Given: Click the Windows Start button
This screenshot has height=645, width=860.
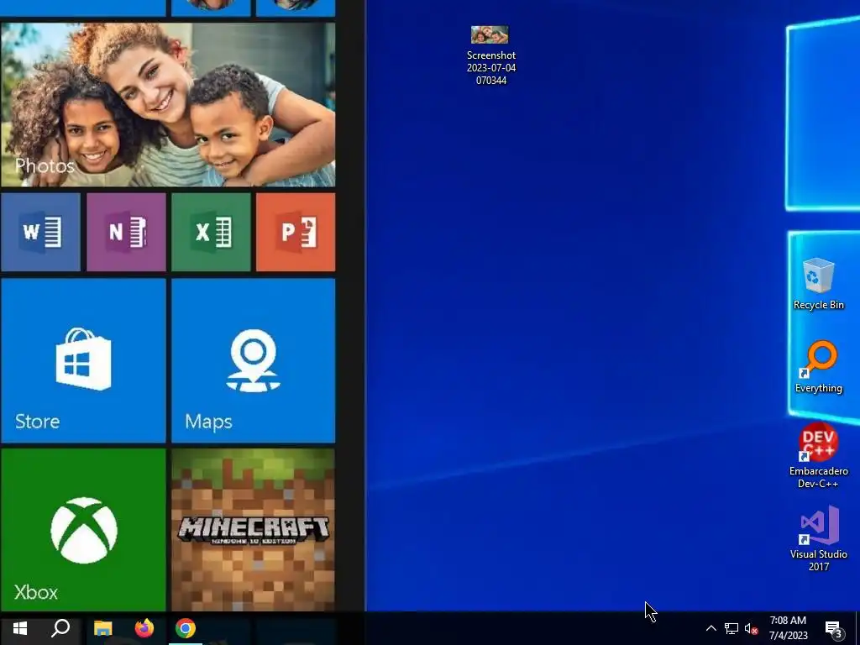Looking at the screenshot, I should pos(20,628).
